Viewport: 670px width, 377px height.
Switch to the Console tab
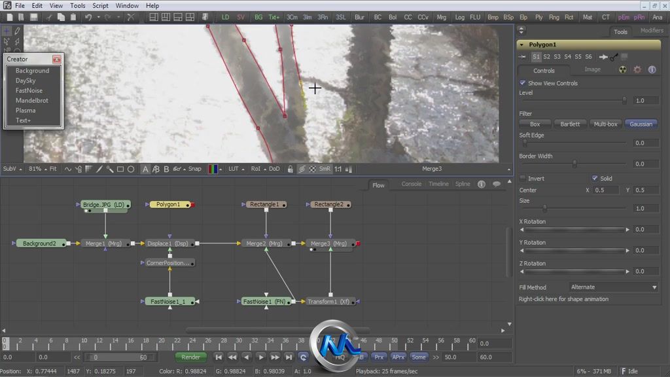(x=412, y=184)
